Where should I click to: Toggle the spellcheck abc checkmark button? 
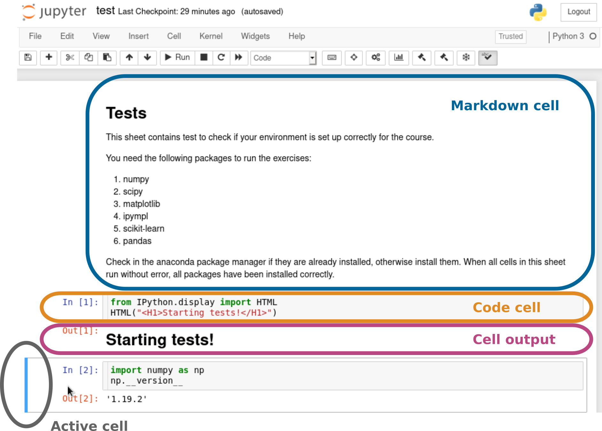(x=487, y=57)
